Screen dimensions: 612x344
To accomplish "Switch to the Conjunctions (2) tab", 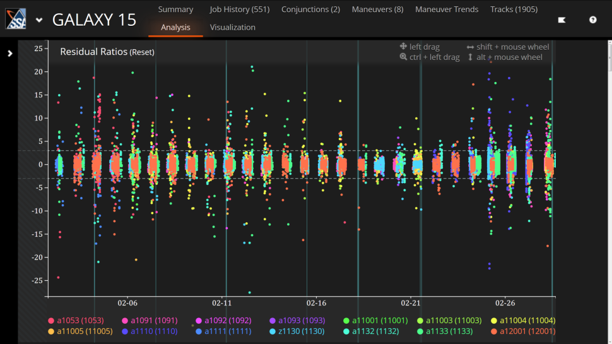I will pyautogui.click(x=310, y=9).
